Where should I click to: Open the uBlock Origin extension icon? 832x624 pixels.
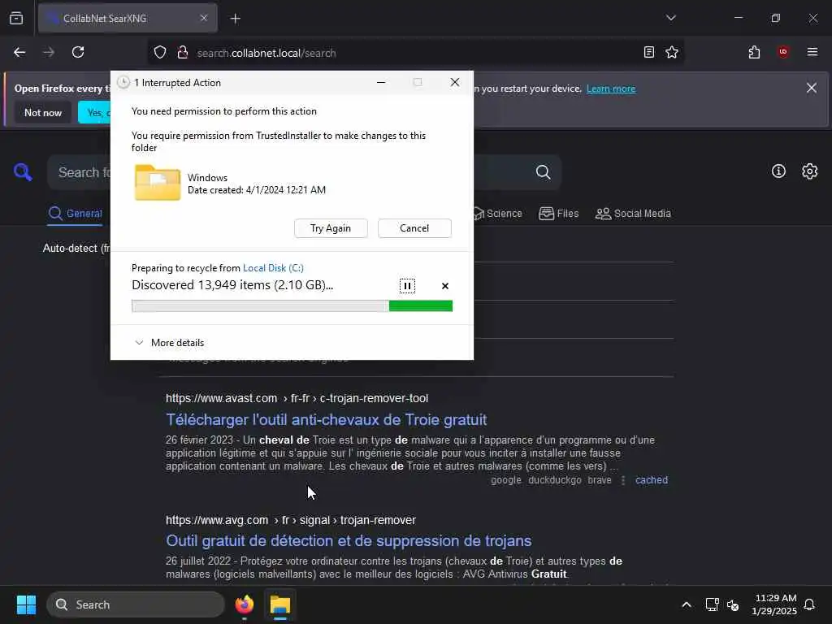point(783,52)
